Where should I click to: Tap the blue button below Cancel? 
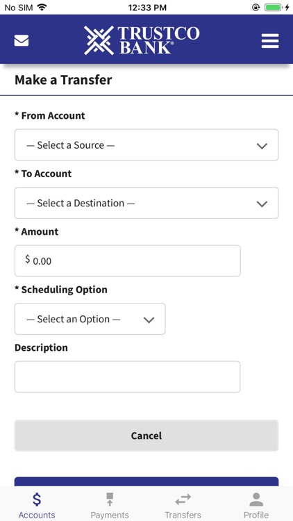[x=146, y=482]
